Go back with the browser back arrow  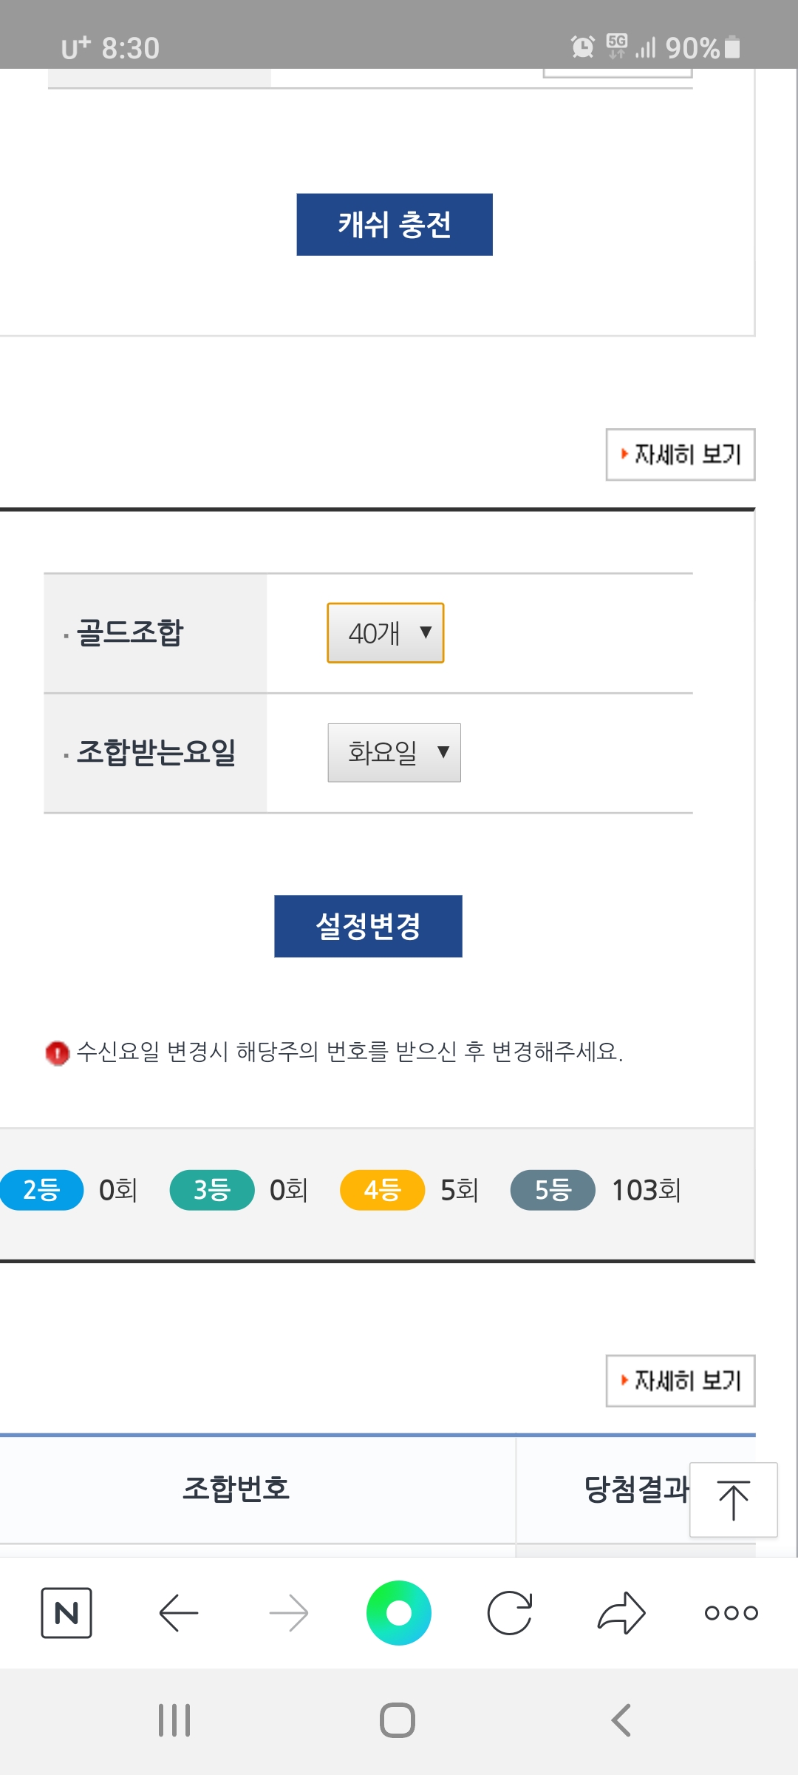178,1612
